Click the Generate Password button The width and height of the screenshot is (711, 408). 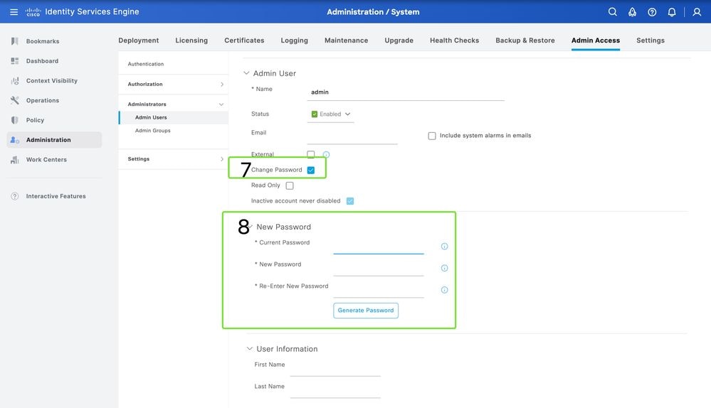(366, 311)
